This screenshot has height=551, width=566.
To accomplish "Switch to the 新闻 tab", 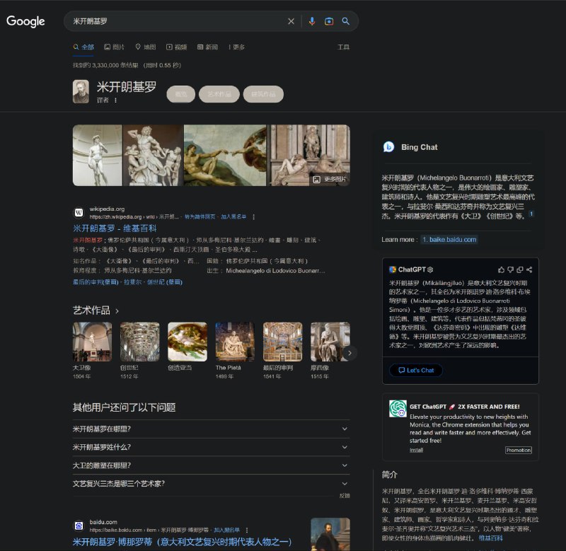I will (x=207, y=47).
